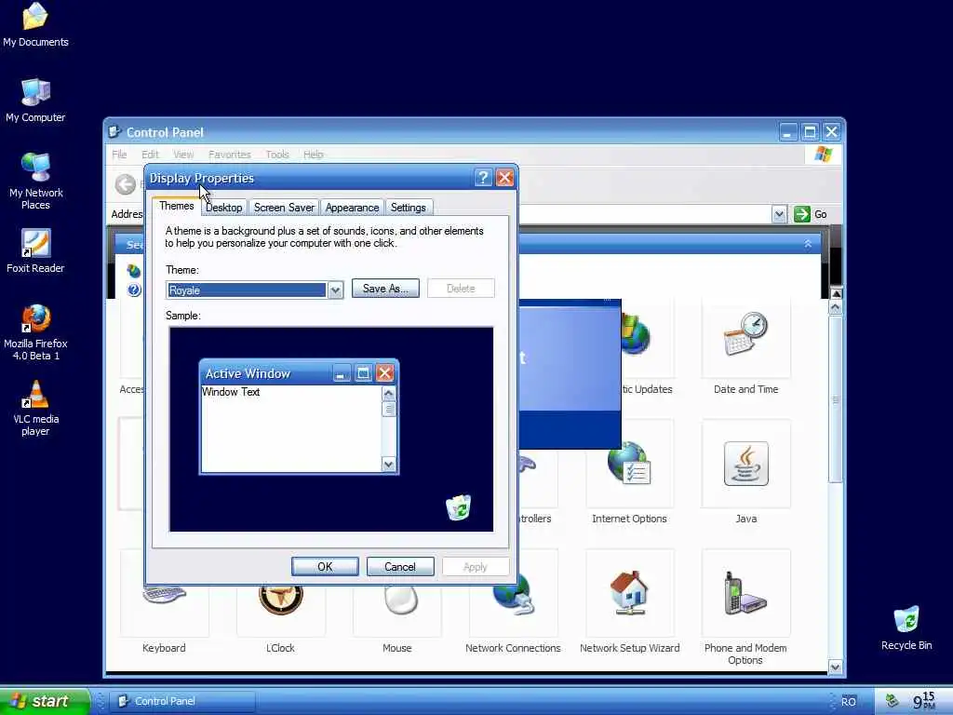Click the Back arrow in Control Panel toolbar
953x715 pixels.
pyautogui.click(x=126, y=184)
